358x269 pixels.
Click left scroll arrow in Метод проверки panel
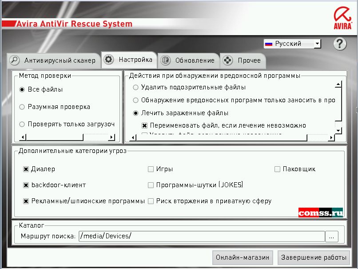pyautogui.click(x=23, y=137)
